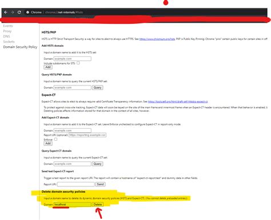The image size is (271, 220).
Task: Click Query button for HSTS/PKP domain
Action: point(98,88)
